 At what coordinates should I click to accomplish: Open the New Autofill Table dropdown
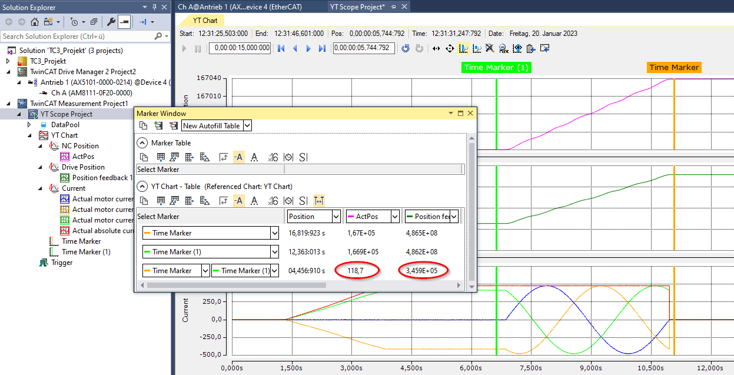[x=247, y=125]
